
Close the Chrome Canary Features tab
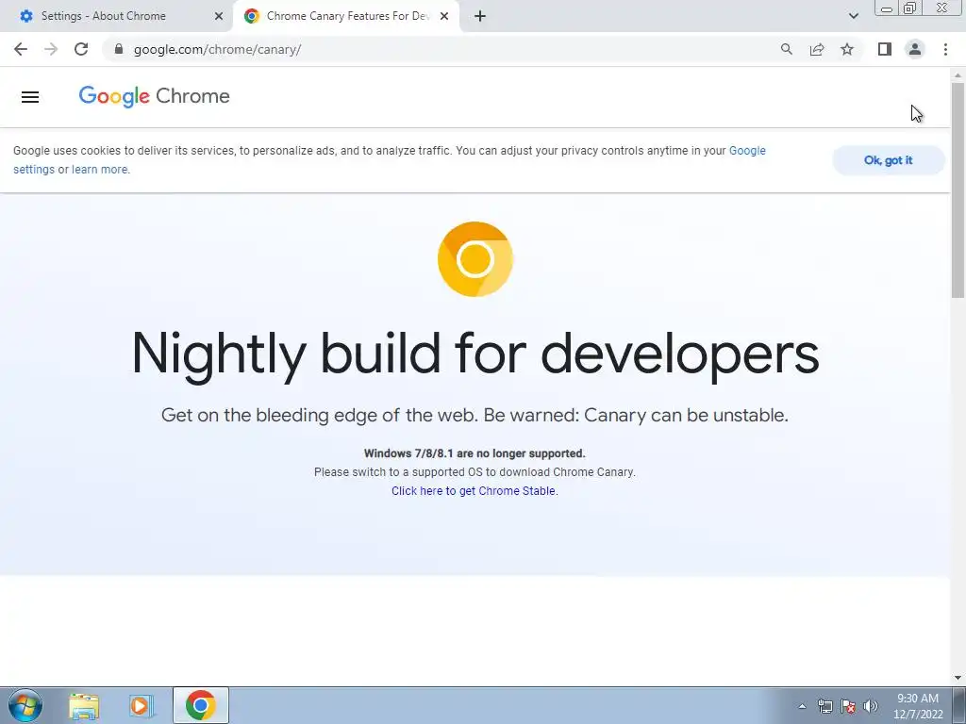click(x=444, y=16)
